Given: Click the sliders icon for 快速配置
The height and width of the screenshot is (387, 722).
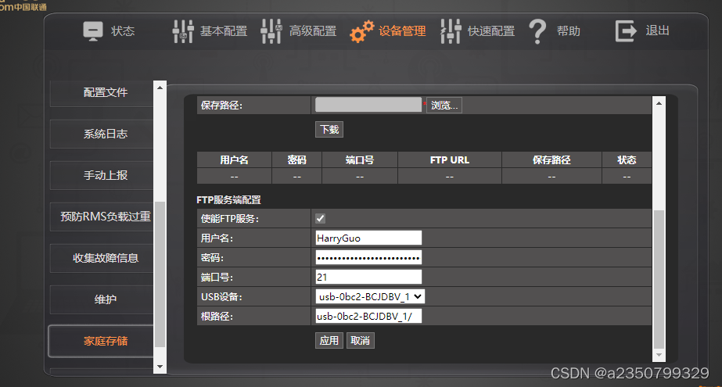Looking at the screenshot, I should 451,31.
